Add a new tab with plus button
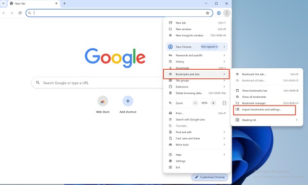Viewport: 308px width, 185px height. click(x=64, y=4)
